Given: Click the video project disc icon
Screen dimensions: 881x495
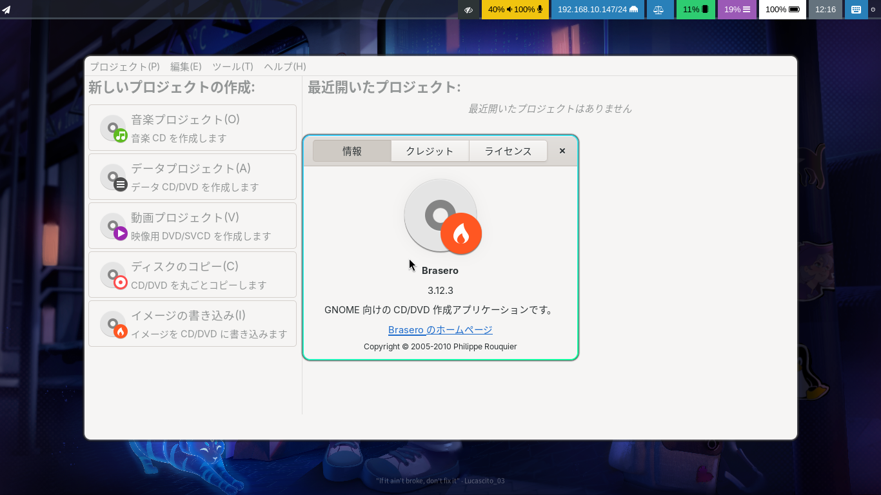Looking at the screenshot, I should point(114,226).
